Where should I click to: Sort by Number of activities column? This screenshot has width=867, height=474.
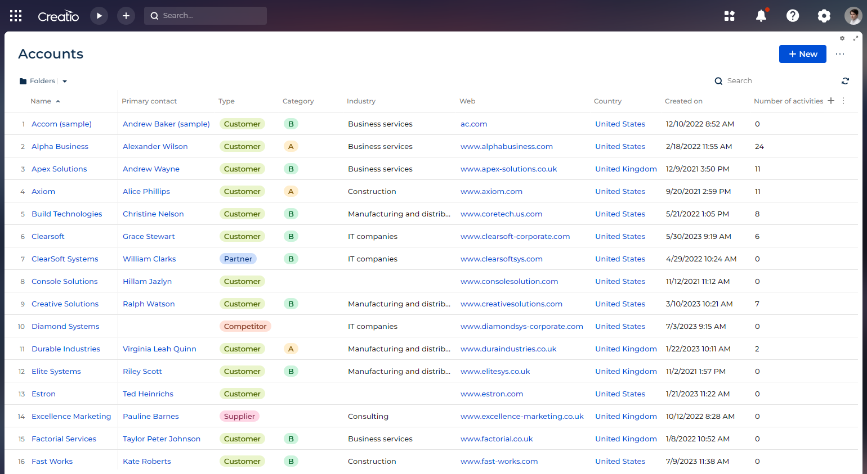point(788,101)
